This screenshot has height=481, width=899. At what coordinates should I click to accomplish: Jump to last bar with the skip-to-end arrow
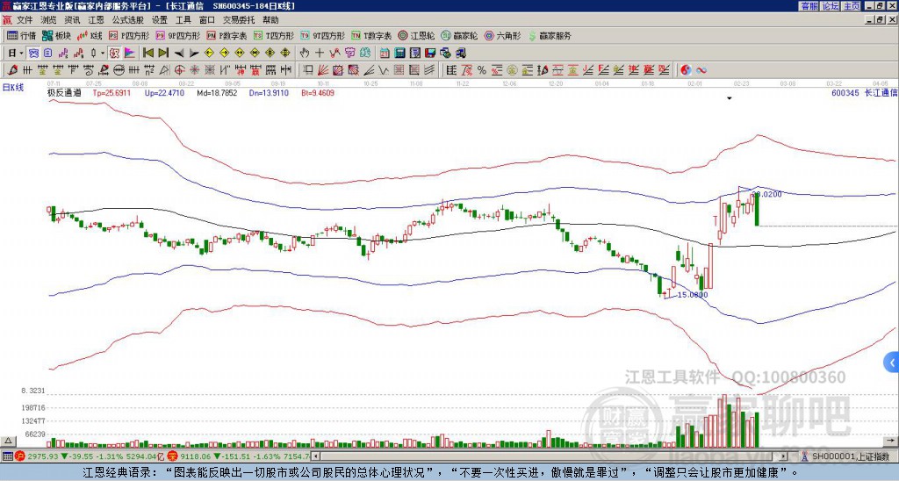162,54
